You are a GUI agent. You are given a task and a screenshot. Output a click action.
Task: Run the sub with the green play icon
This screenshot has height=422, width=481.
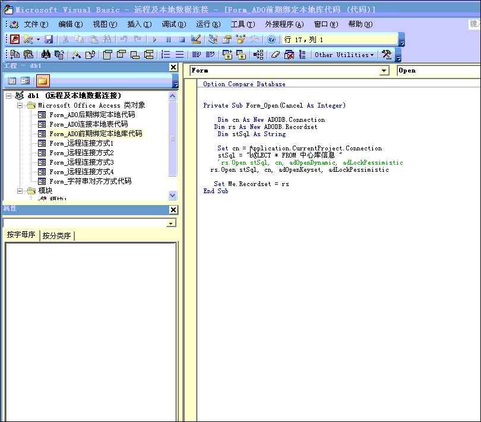click(x=154, y=39)
